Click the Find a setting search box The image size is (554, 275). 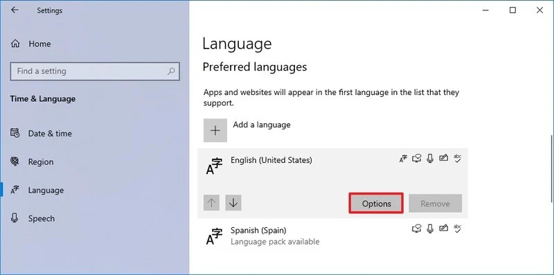click(x=95, y=71)
